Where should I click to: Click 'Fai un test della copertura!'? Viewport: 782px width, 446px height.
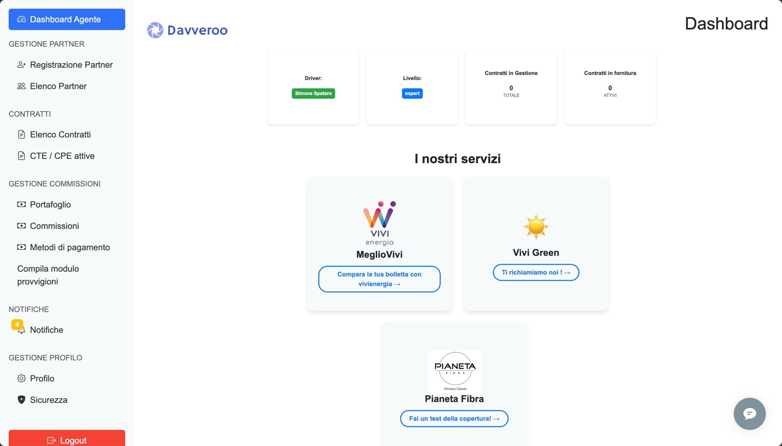pyautogui.click(x=454, y=419)
